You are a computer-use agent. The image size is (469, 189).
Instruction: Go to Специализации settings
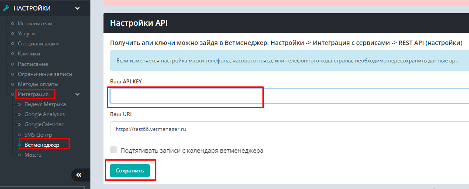point(38,44)
